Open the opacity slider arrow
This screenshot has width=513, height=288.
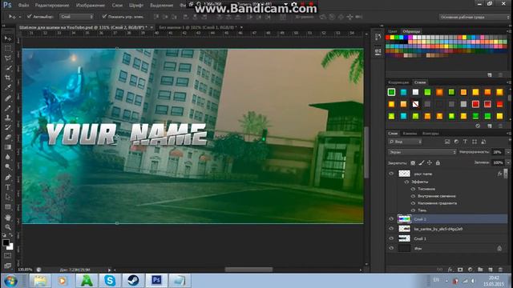(507, 152)
